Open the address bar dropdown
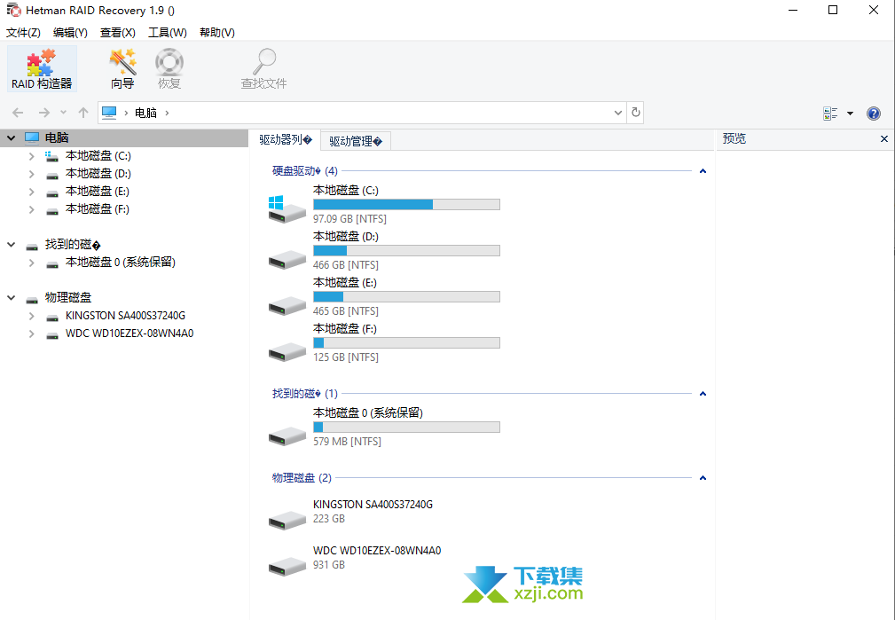895x620 pixels. pos(617,113)
